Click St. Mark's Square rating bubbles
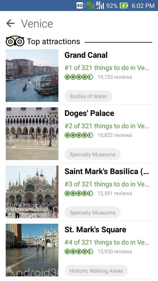 79,252
